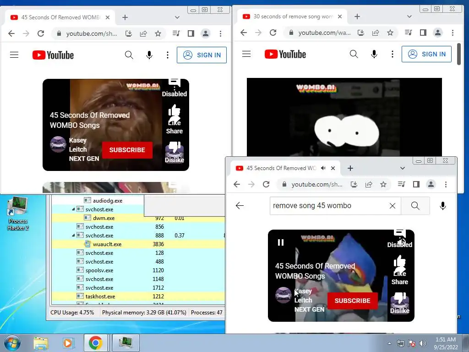Pause the playing short in bottom-right window

coord(281,242)
